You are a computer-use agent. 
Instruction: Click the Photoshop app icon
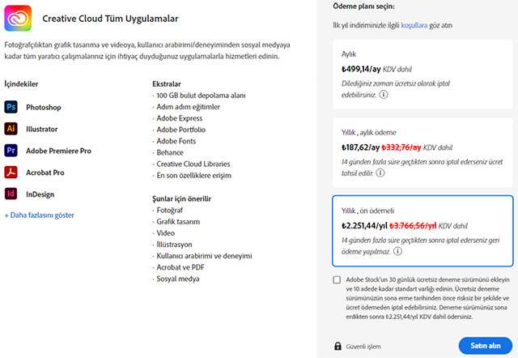coord(11,107)
